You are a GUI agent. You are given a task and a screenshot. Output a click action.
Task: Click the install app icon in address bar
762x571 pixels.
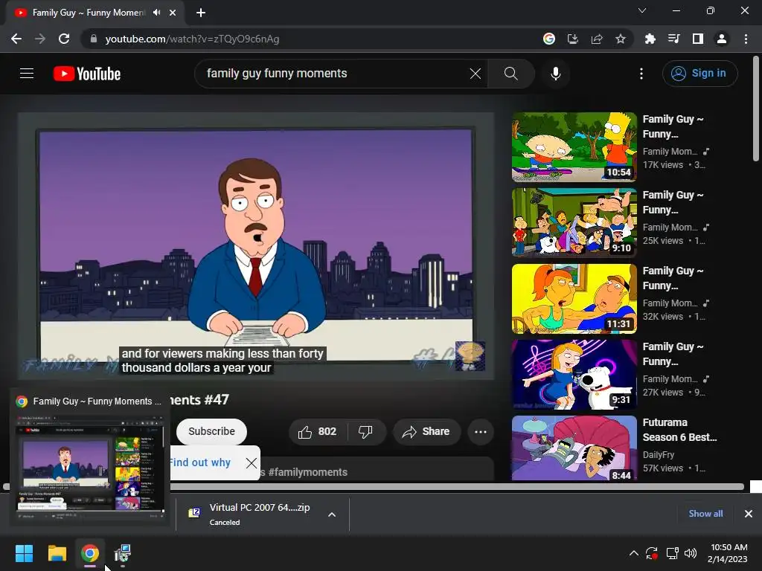click(573, 39)
